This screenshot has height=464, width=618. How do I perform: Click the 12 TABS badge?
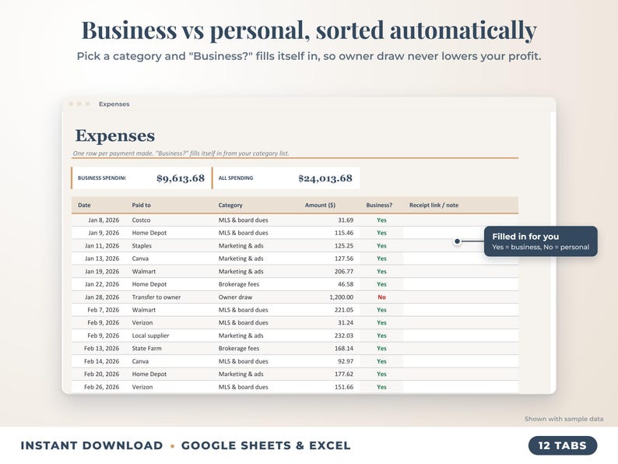(x=563, y=445)
